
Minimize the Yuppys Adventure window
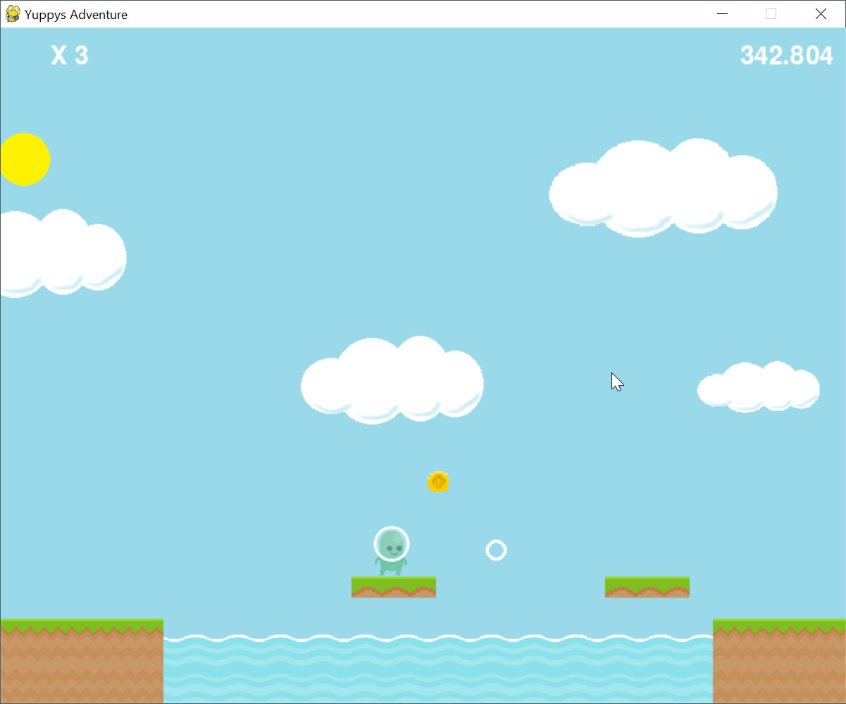[x=722, y=13]
